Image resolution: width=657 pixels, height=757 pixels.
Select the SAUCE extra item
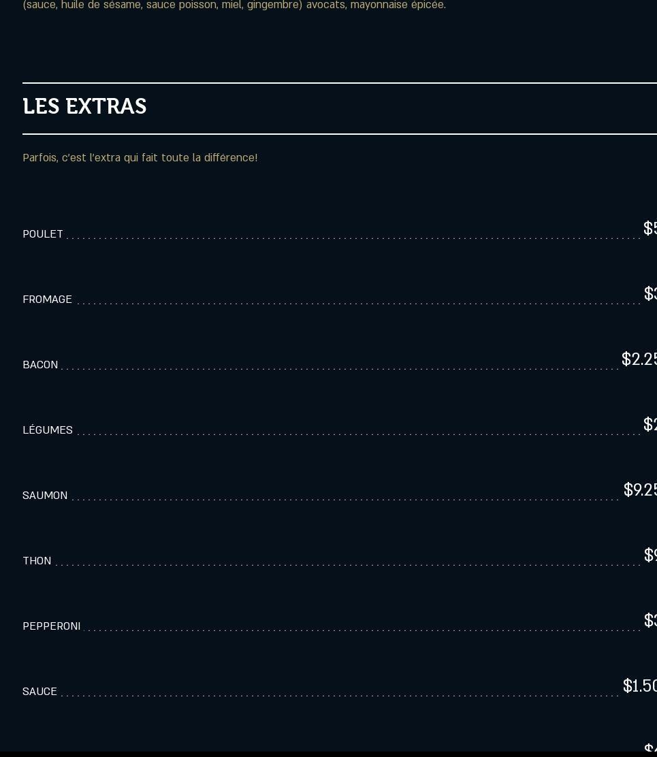[x=39, y=692]
